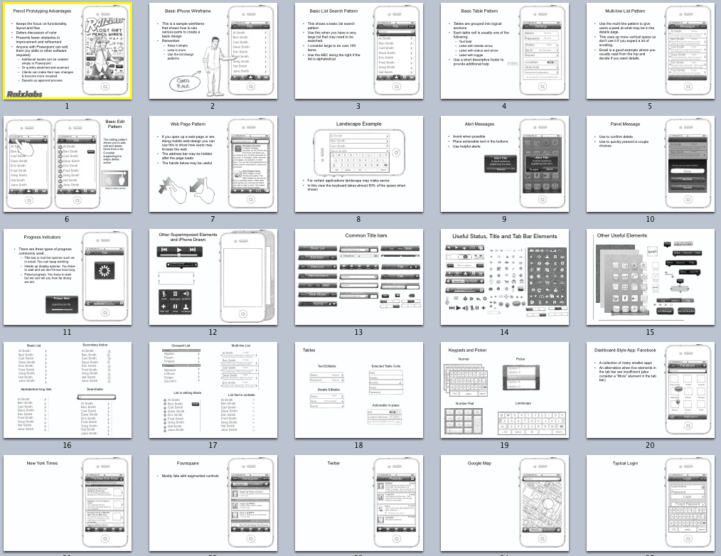Select the Landscape Example slide
Viewport: 721px width, 556px height.
click(359, 164)
